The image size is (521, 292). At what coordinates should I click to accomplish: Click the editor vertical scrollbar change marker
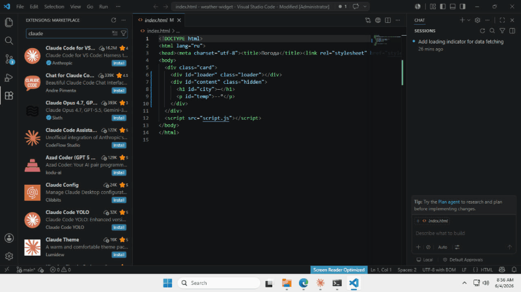point(402,72)
